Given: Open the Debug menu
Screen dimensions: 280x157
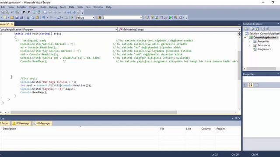Looking at the screenshot, I should [x=53, y=7].
